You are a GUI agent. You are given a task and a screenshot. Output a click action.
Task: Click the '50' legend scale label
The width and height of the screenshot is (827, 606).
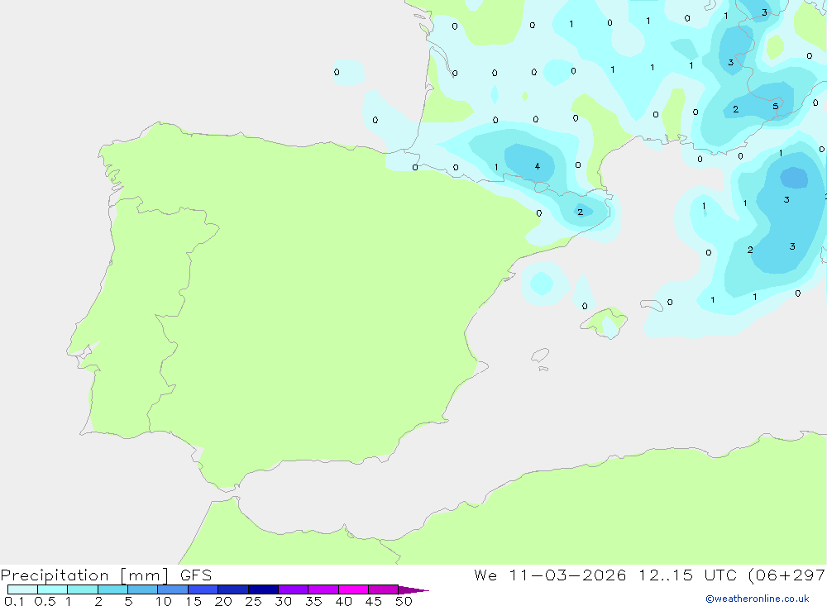coord(404,601)
